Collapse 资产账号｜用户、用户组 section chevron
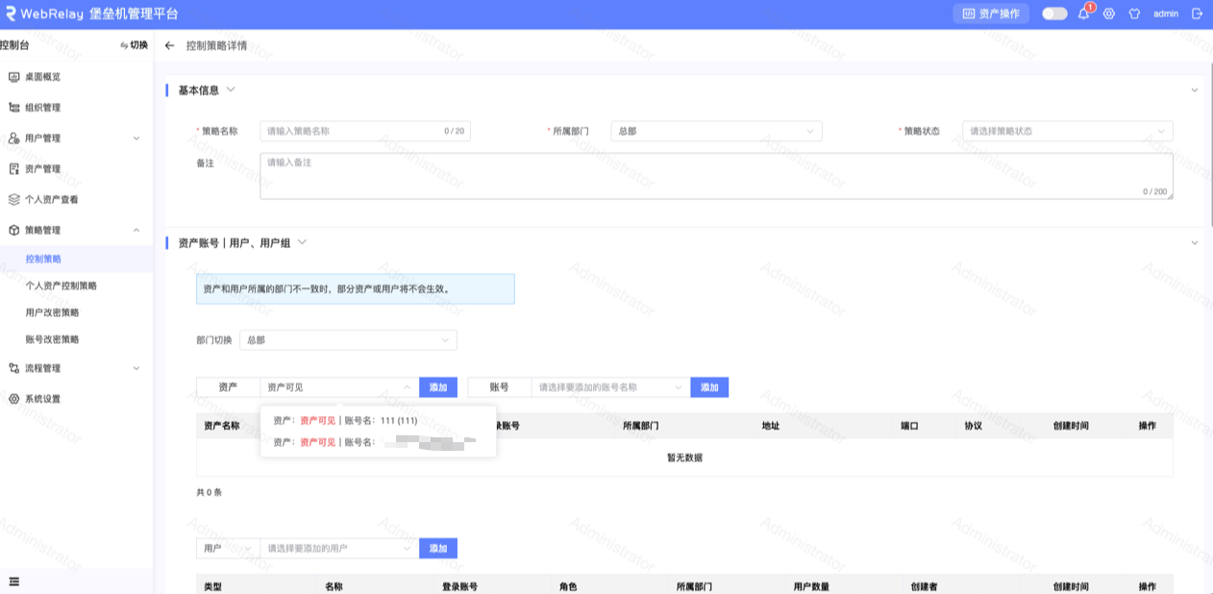The width and height of the screenshot is (1213, 594). point(302,242)
